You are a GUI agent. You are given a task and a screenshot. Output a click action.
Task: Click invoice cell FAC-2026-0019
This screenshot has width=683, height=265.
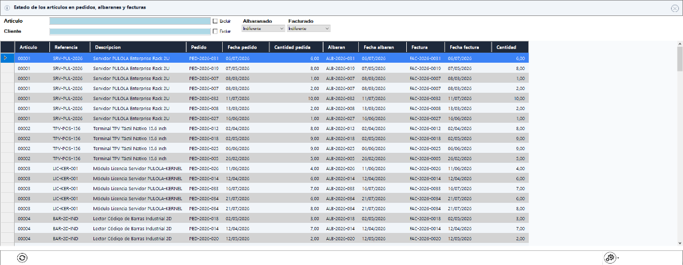click(426, 68)
